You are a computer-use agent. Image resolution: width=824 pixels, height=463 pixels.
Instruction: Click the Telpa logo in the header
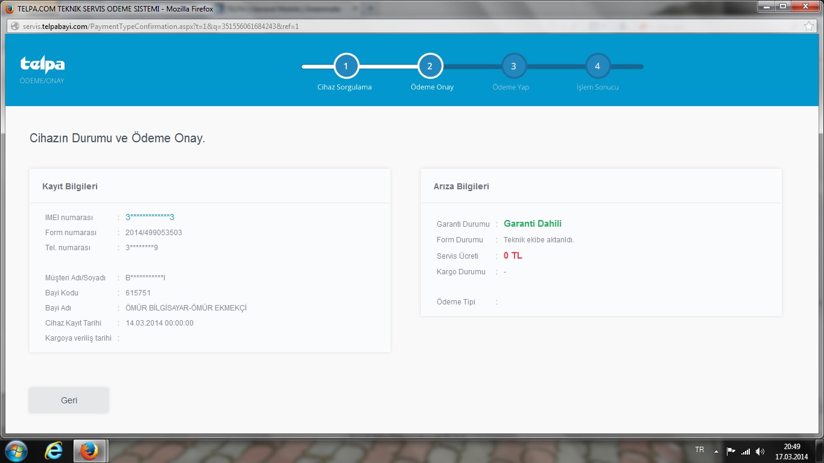click(42, 65)
